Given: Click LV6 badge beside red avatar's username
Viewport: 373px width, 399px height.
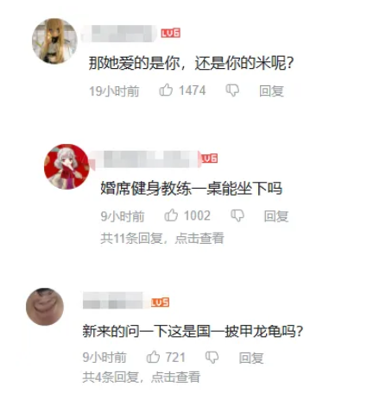Looking at the screenshot, I should 209,159.
